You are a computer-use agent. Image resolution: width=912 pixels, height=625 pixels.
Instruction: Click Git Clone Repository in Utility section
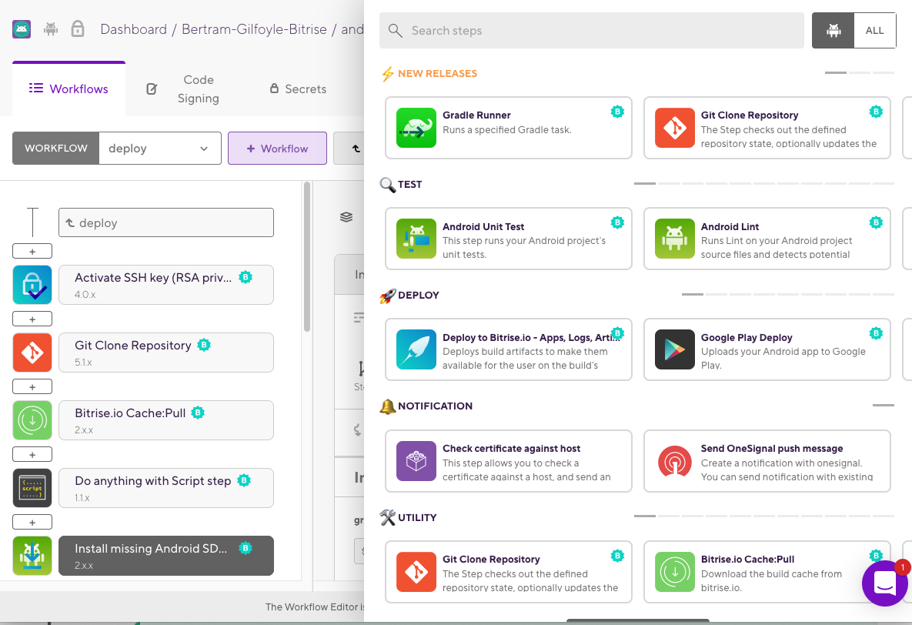coord(509,571)
